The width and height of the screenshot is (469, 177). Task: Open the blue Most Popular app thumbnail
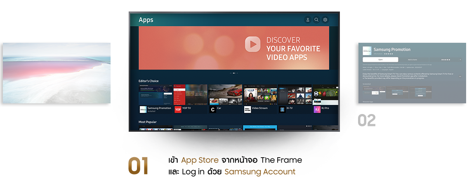coord(260,128)
